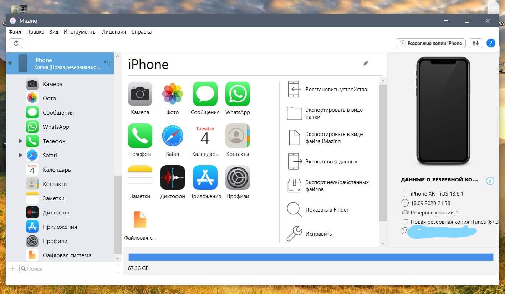The height and width of the screenshot is (294, 505).
Task: Click the Поиск search field
Action: pyautogui.click(x=69, y=269)
